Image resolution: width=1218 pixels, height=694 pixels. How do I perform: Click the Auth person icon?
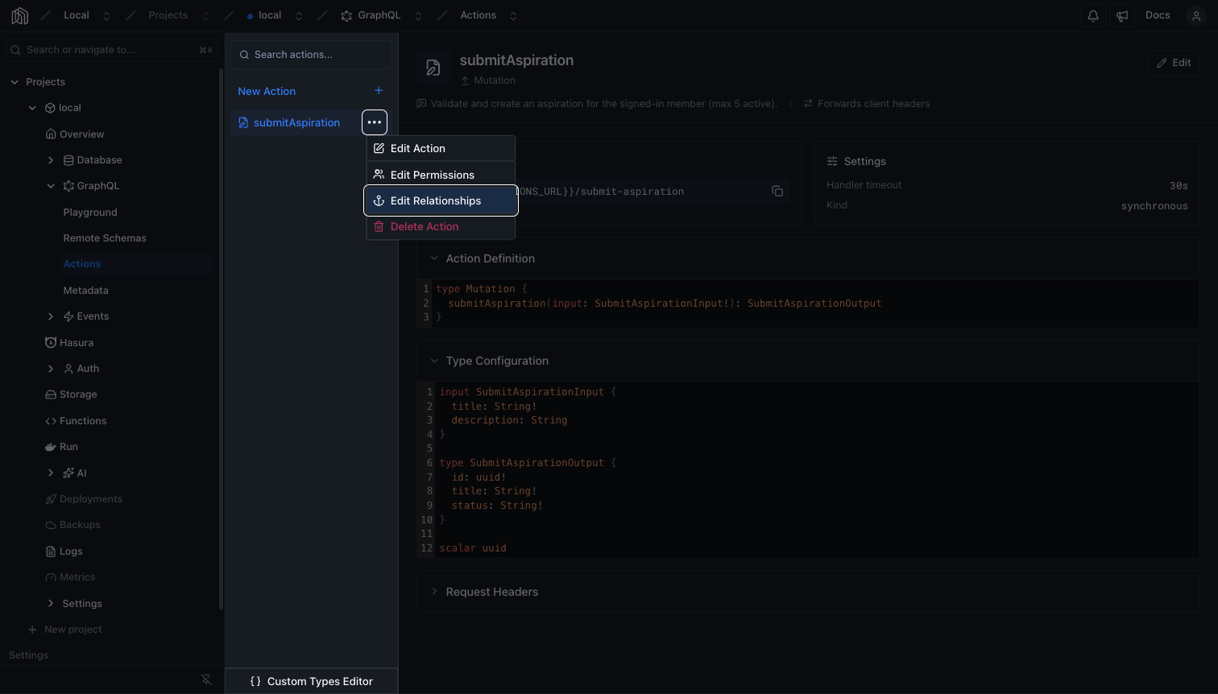[x=68, y=369]
